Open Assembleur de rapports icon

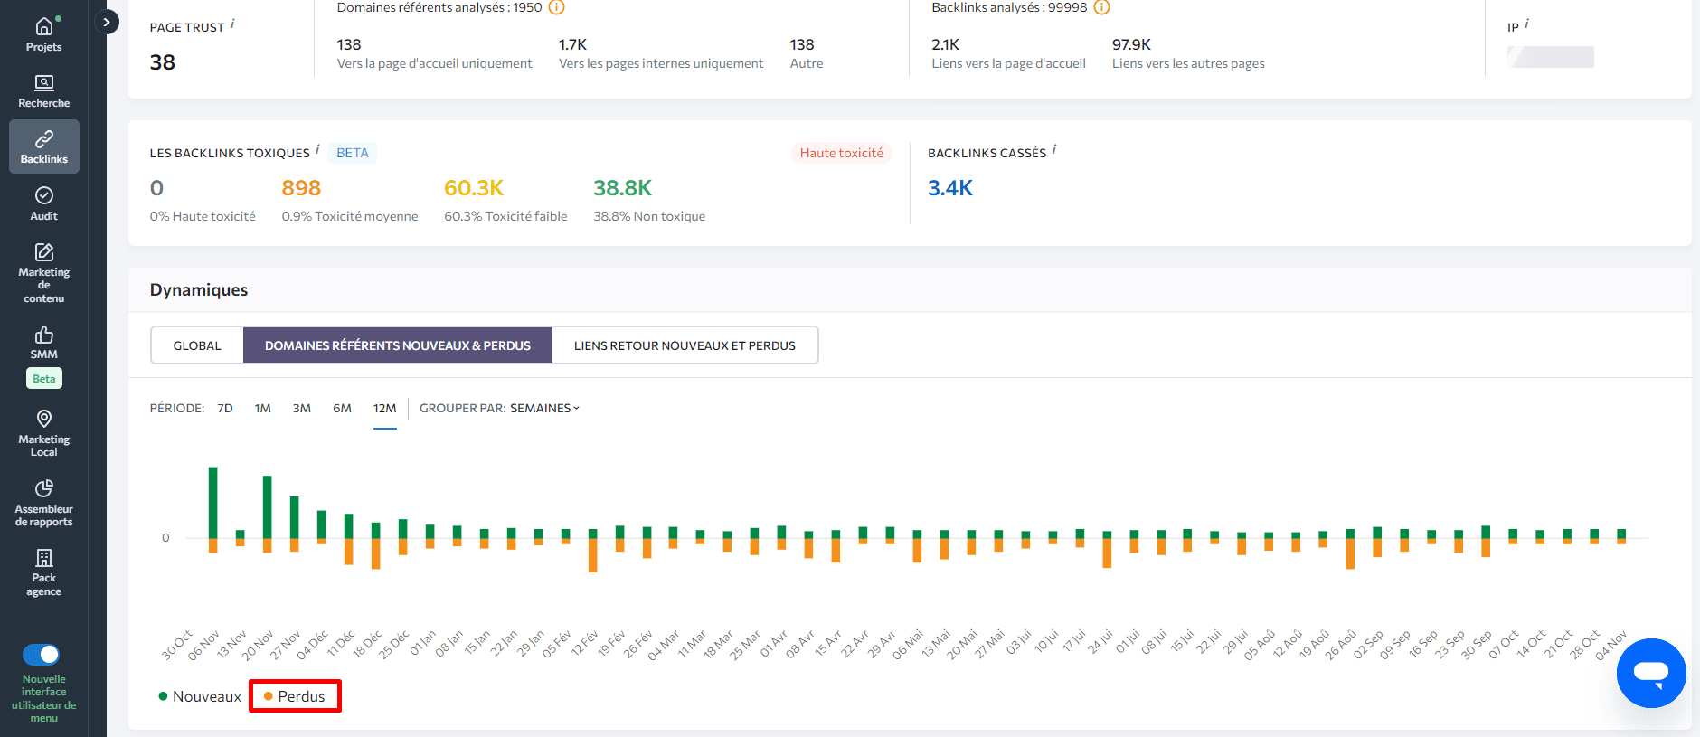click(x=43, y=488)
